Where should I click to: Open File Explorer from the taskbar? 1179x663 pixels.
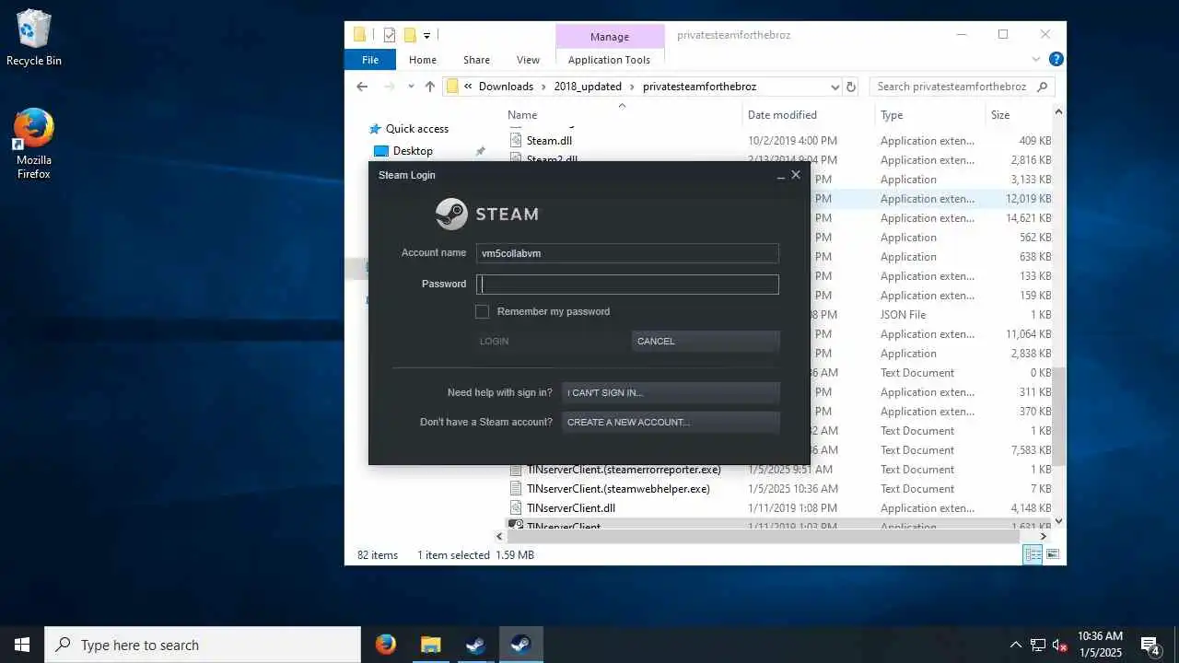pyautogui.click(x=431, y=645)
